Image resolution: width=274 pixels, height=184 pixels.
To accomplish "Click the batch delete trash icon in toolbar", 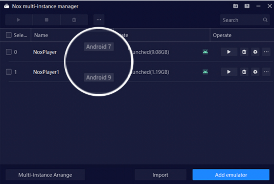I will click(74, 20).
